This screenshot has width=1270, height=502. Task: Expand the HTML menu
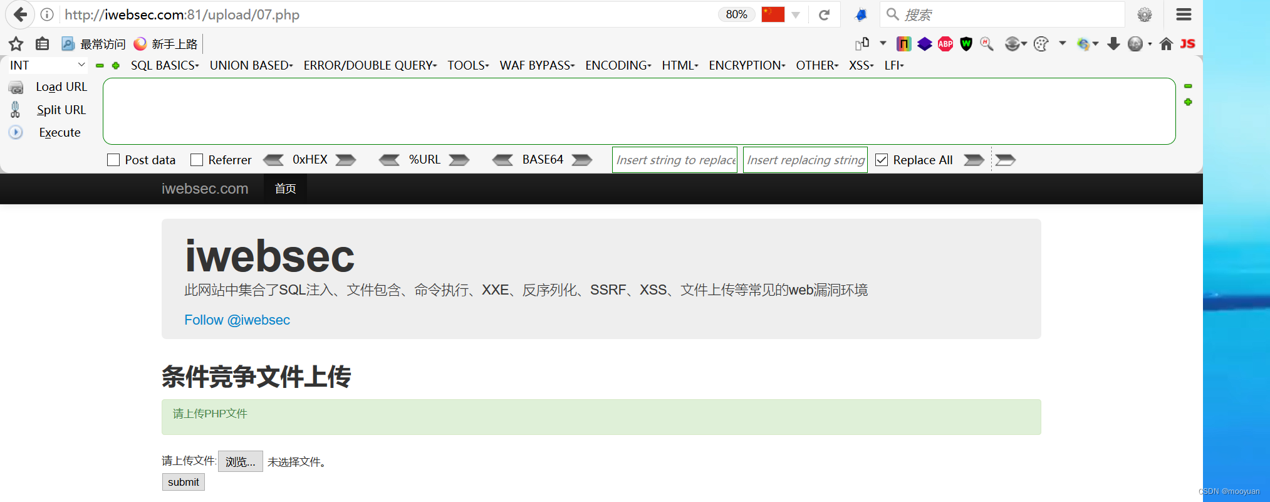680,65
